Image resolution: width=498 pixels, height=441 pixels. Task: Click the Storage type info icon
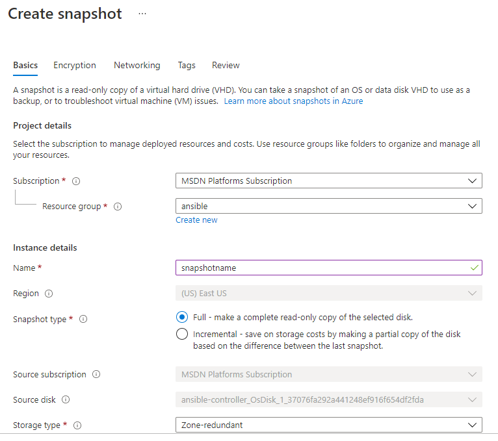click(x=77, y=425)
